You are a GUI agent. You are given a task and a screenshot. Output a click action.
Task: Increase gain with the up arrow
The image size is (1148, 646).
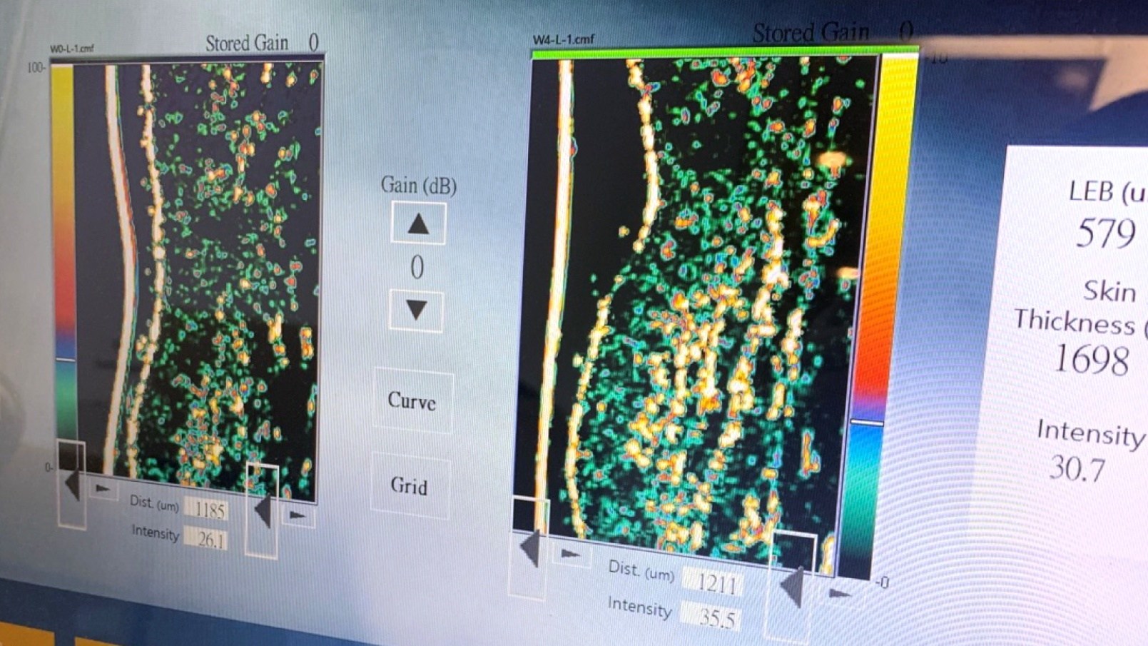click(x=418, y=224)
